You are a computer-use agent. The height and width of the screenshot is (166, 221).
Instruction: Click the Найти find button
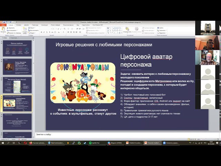[x=160, y=28]
